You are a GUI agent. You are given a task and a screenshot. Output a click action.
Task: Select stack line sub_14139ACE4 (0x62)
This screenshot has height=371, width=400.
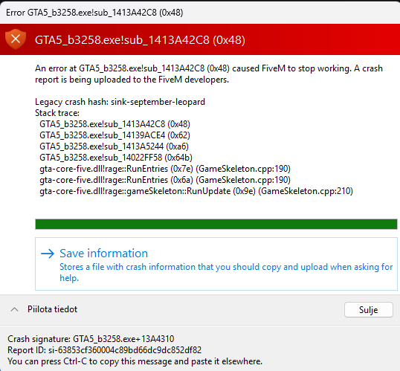(114, 135)
